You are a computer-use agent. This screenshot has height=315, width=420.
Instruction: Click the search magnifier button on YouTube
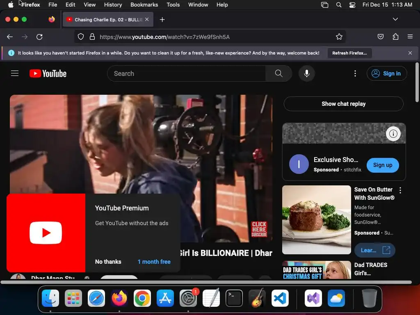[x=278, y=73]
